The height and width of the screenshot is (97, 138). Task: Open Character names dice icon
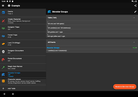4,81
